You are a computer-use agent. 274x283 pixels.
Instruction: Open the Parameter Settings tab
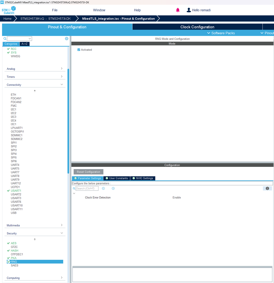(x=88, y=178)
